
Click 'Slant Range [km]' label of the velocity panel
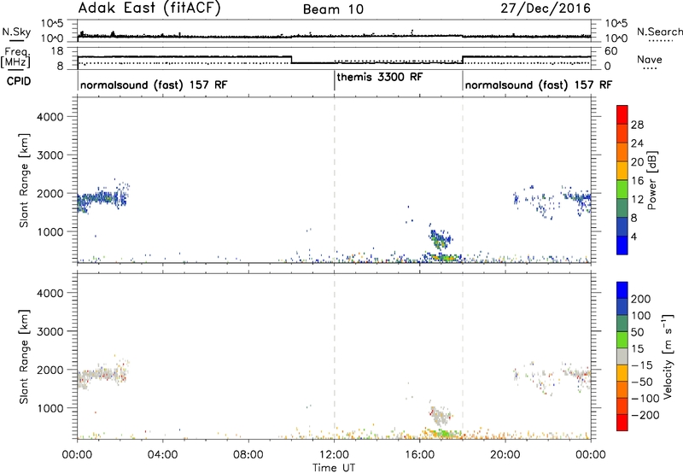click(x=24, y=357)
